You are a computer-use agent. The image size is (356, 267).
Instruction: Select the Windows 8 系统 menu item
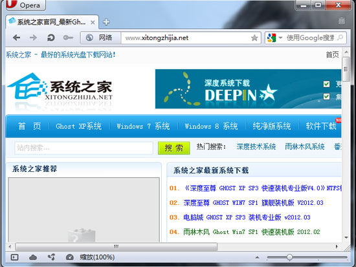point(211,126)
